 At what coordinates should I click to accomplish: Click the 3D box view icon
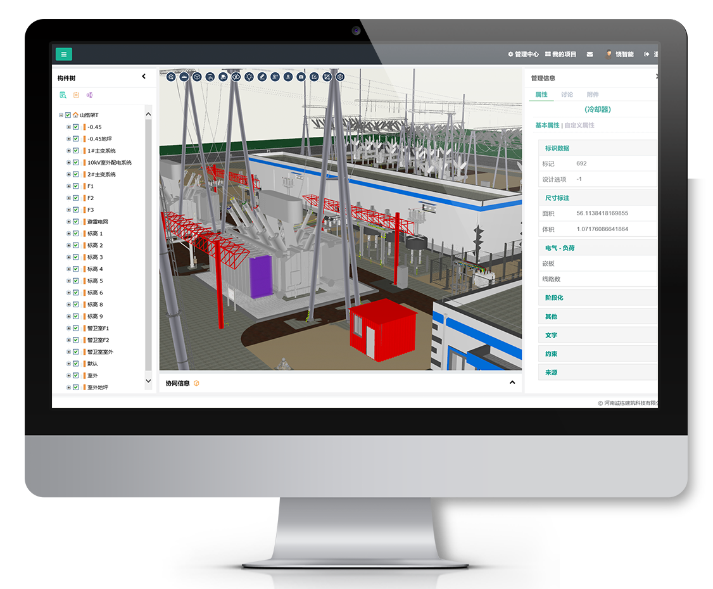pos(197,77)
